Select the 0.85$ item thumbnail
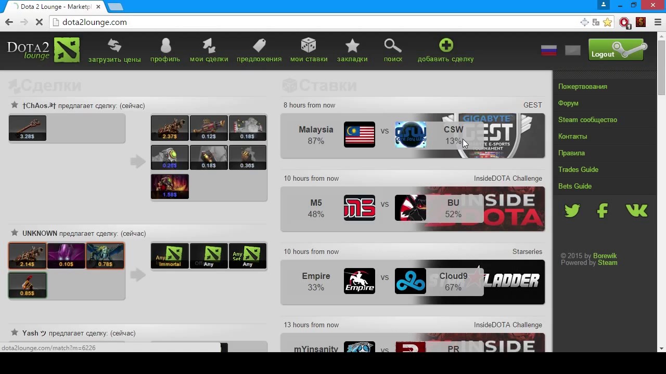 pyautogui.click(x=28, y=285)
